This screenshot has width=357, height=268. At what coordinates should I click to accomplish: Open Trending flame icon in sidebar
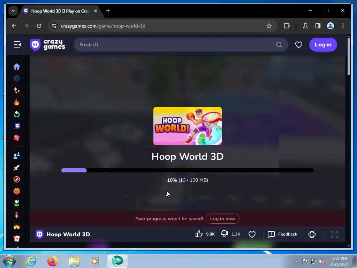(x=17, y=102)
